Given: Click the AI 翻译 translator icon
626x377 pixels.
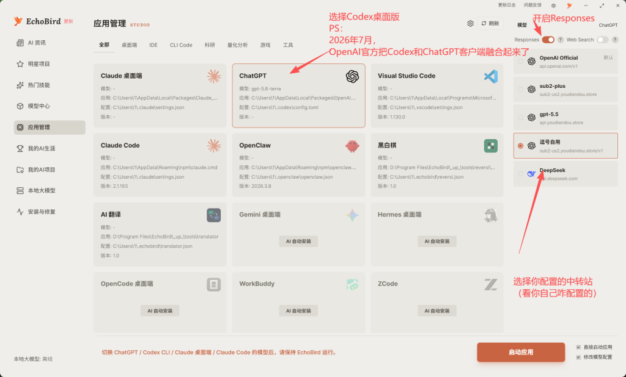Looking at the screenshot, I should 213,215.
